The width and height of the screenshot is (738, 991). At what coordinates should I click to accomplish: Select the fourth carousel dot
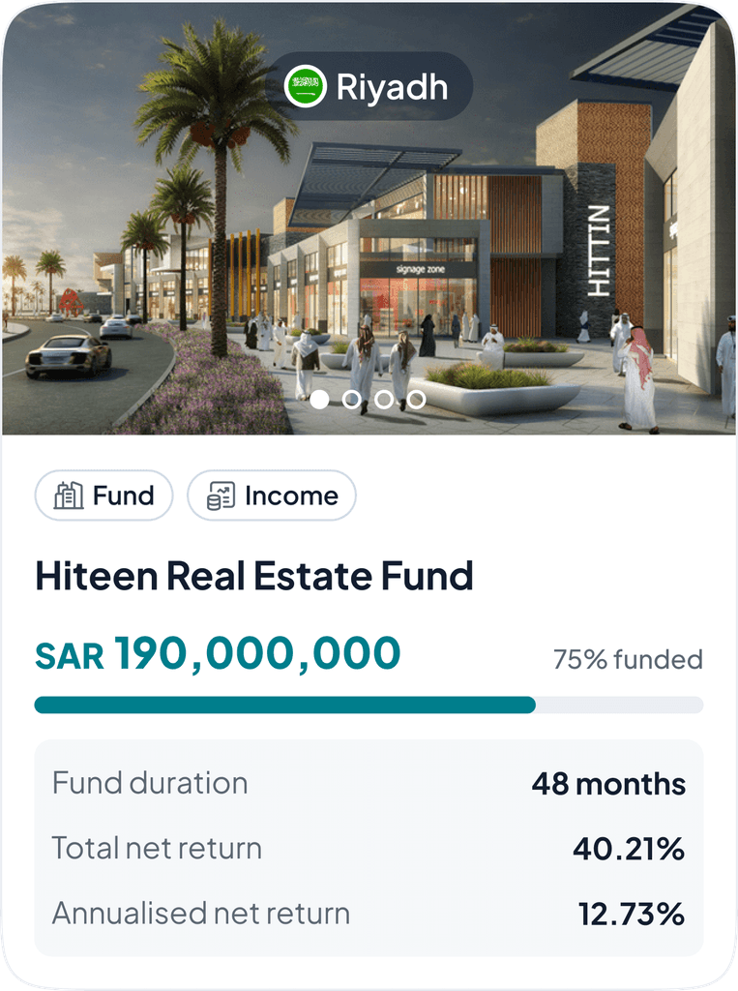(417, 397)
